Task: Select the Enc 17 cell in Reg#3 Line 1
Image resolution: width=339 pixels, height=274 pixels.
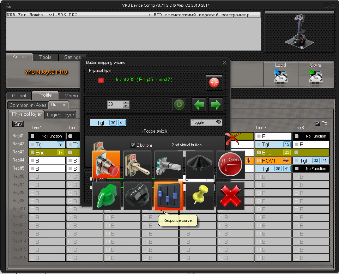Action: pyautogui.click(x=47, y=152)
